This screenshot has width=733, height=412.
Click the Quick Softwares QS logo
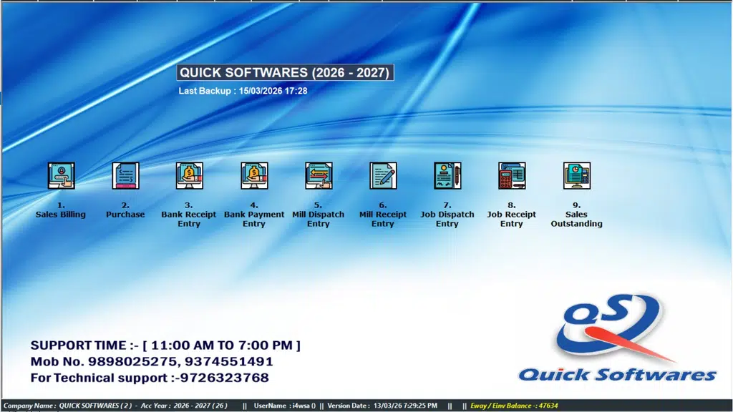(x=617, y=338)
